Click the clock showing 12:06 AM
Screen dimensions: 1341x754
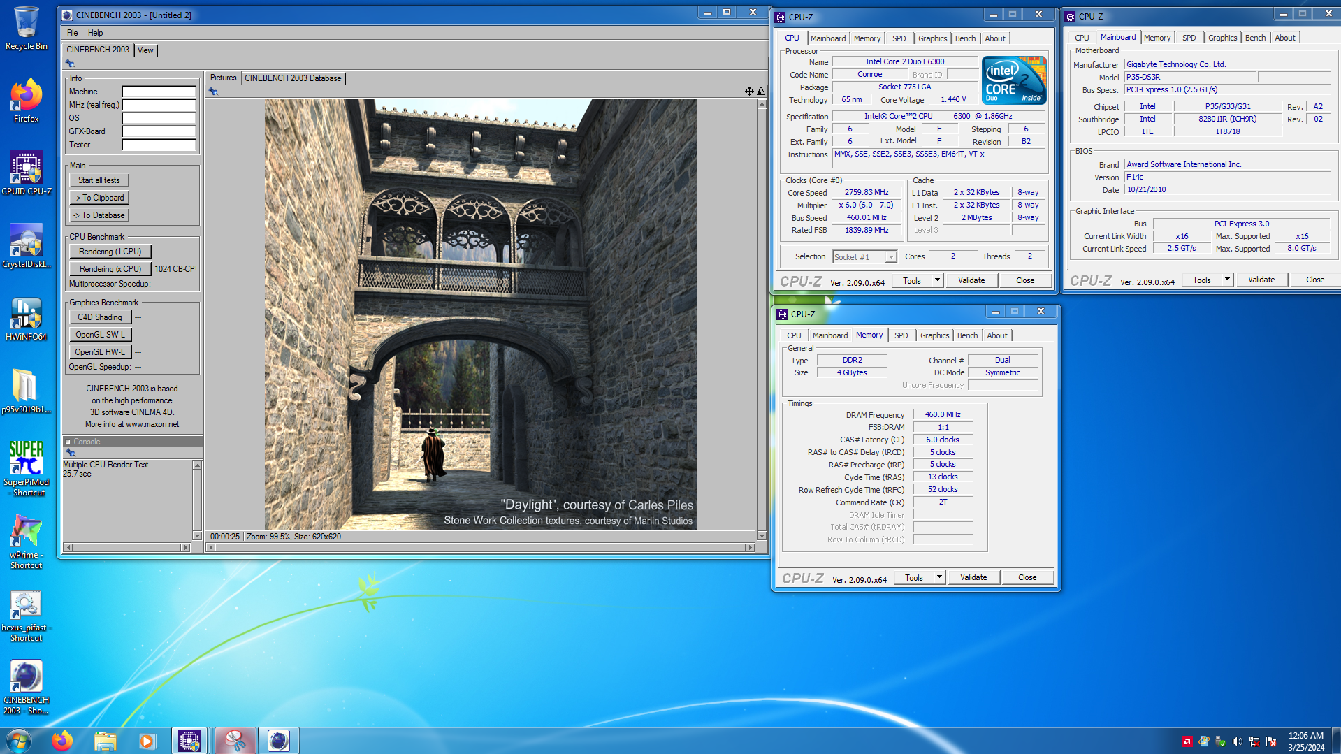1305,736
